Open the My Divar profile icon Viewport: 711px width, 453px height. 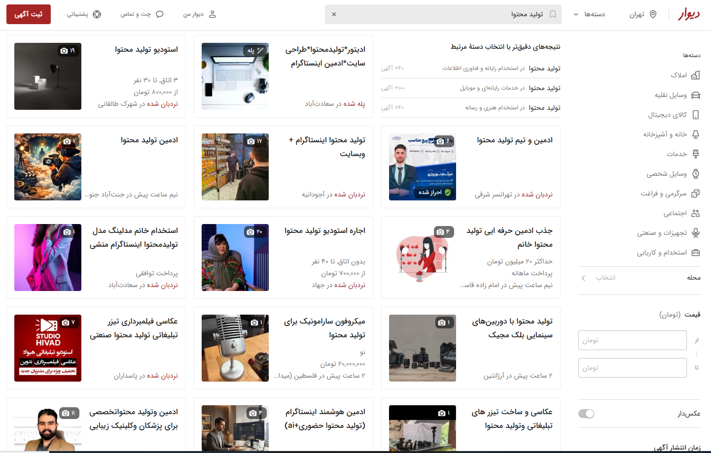coord(213,14)
